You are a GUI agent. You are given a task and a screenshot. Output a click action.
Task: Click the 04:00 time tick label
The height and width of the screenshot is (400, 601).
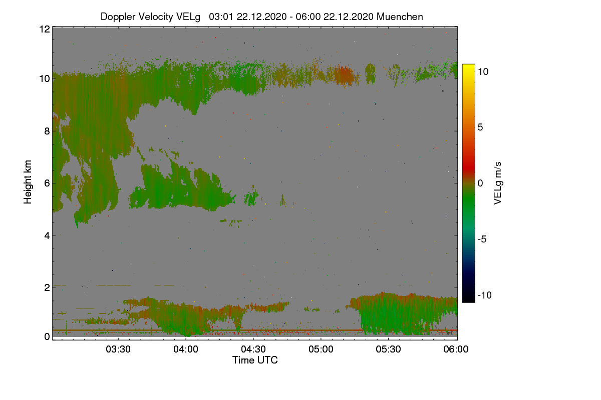(186, 349)
